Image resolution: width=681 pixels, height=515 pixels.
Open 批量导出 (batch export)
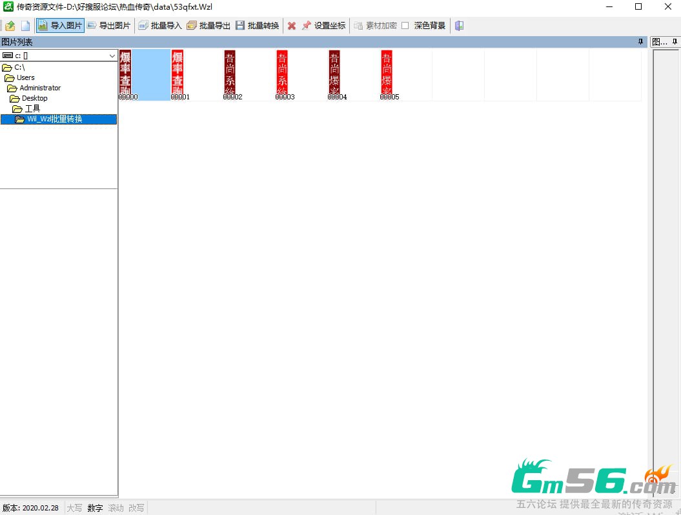coord(208,26)
